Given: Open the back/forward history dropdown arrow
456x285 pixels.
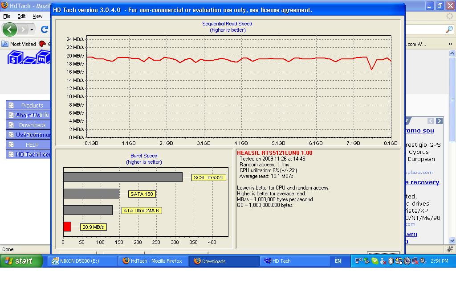Looking at the screenshot, I should [32, 29].
